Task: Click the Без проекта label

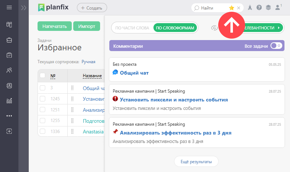Action: click(x=124, y=64)
